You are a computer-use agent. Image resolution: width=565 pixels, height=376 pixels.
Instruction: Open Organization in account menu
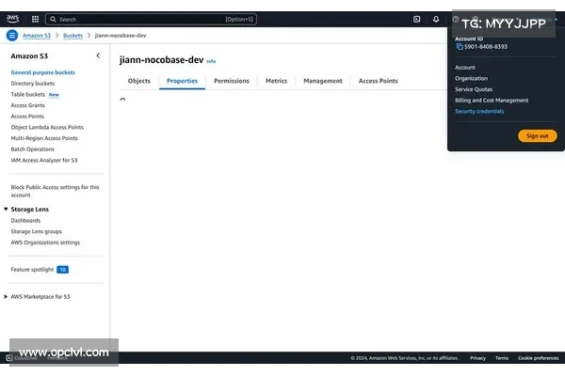[x=471, y=78]
